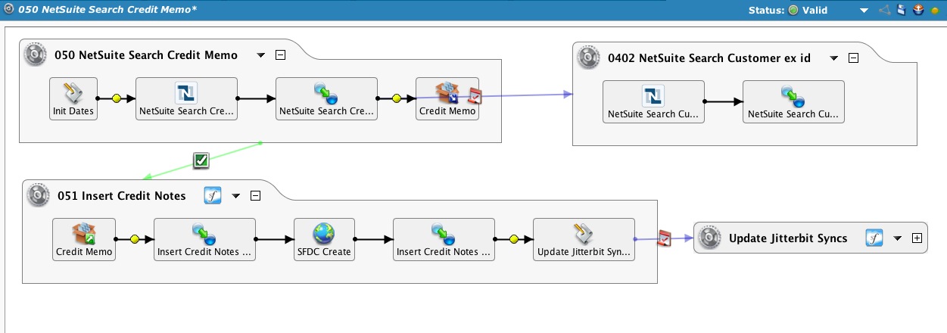Click the SFDC Create web service node
947x333 pixels.
pyautogui.click(x=324, y=239)
